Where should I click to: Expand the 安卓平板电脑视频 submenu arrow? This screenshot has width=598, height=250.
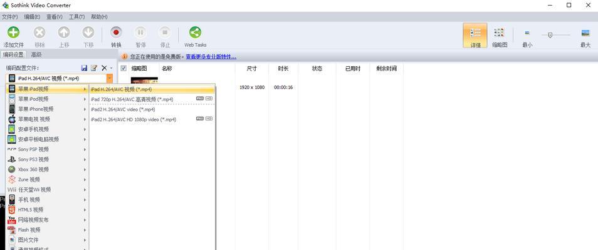85,139
